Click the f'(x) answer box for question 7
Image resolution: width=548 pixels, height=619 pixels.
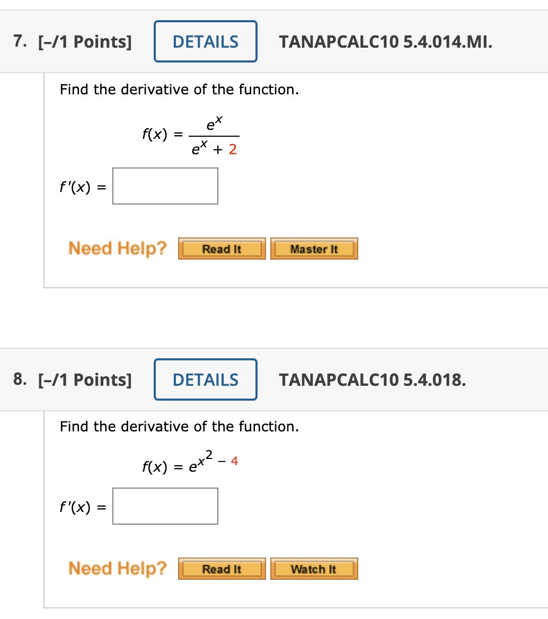coord(165,185)
